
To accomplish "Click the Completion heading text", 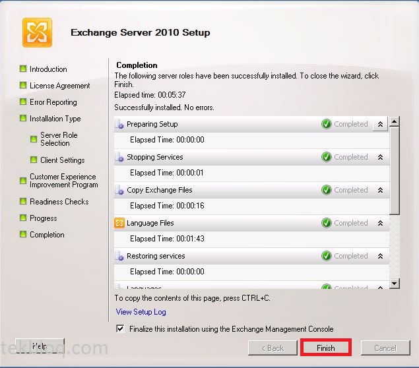I will click(x=137, y=65).
